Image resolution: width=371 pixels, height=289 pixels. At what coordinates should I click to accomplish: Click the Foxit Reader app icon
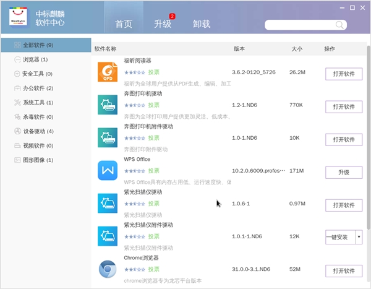pos(108,72)
